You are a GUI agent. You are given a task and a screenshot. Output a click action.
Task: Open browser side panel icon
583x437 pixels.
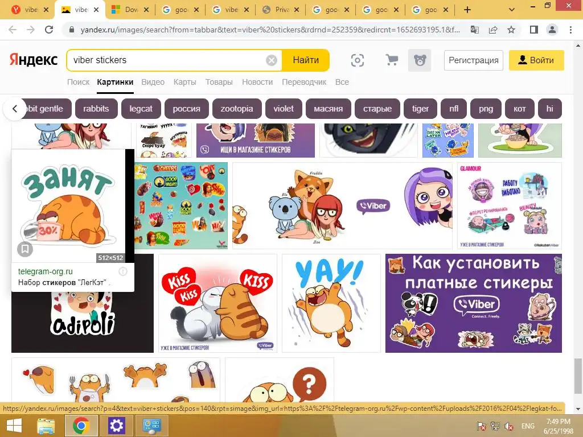(x=534, y=30)
